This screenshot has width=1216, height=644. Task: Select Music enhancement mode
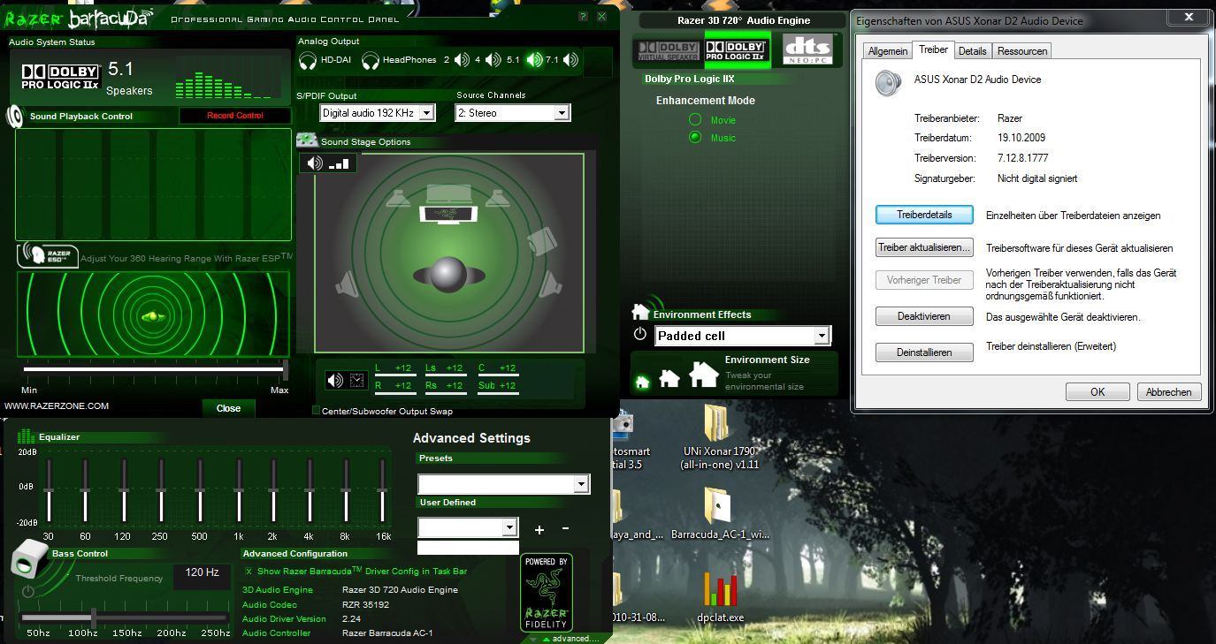[x=695, y=137]
